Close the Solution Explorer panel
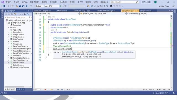The image size is (177, 100). point(30,11)
